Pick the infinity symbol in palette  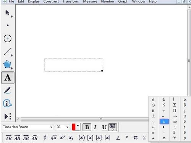click(x=164, y=138)
